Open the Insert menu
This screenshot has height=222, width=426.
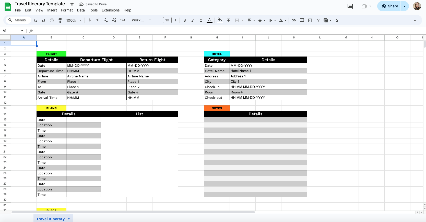pyautogui.click(x=52, y=10)
